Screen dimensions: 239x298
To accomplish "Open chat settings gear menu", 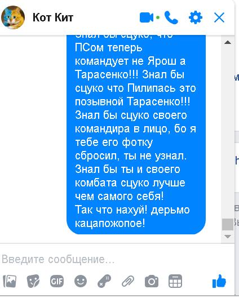I will click(x=196, y=17).
